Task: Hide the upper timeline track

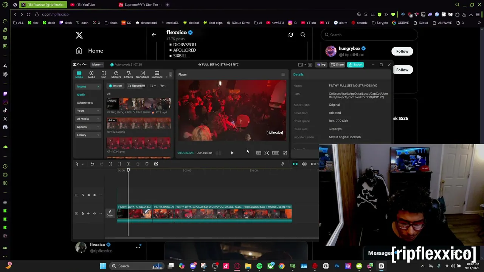Action: [x=89, y=195]
